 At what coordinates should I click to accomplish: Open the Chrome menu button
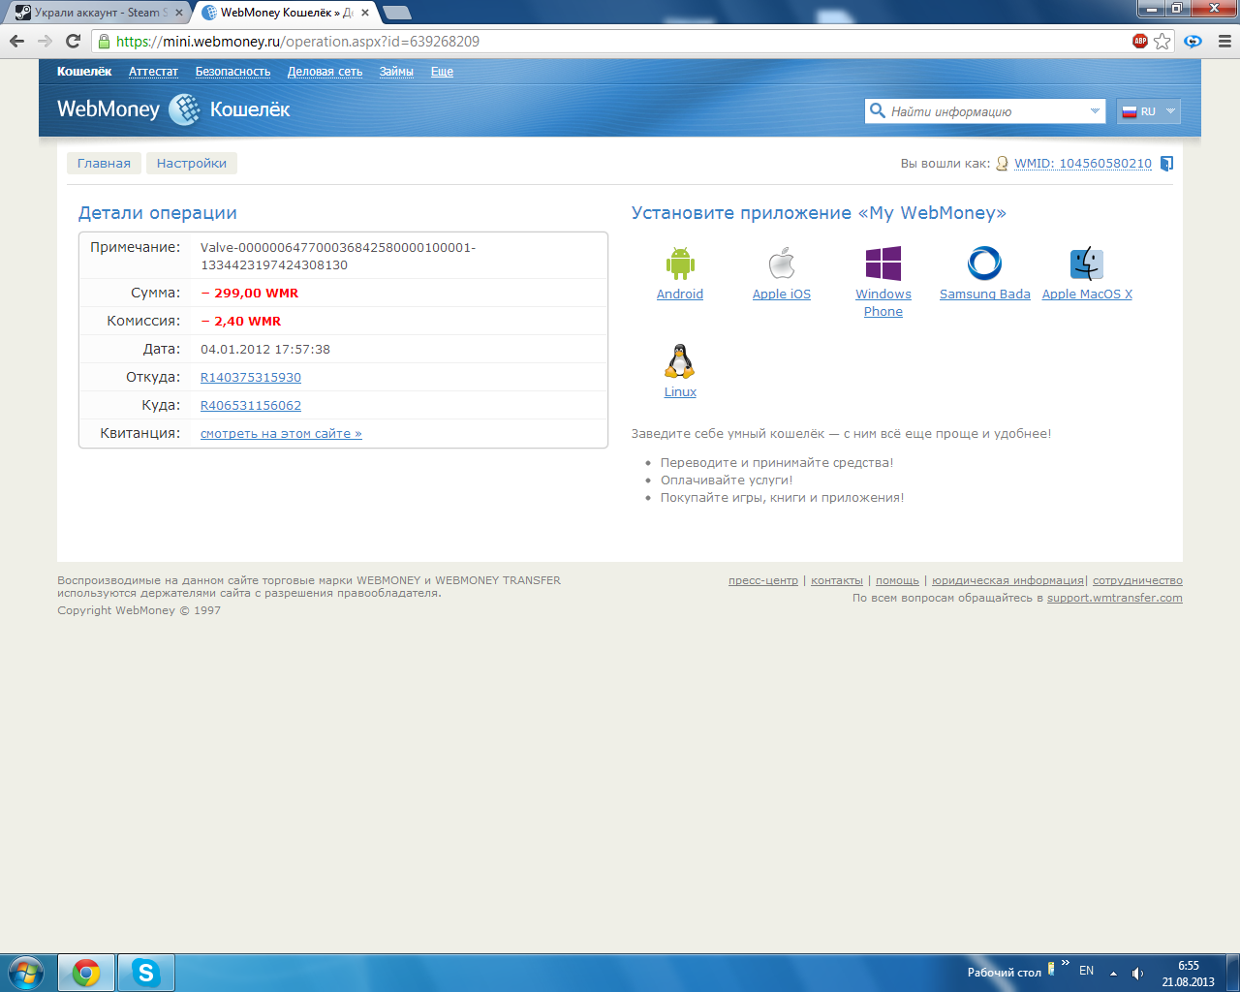tap(1224, 41)
